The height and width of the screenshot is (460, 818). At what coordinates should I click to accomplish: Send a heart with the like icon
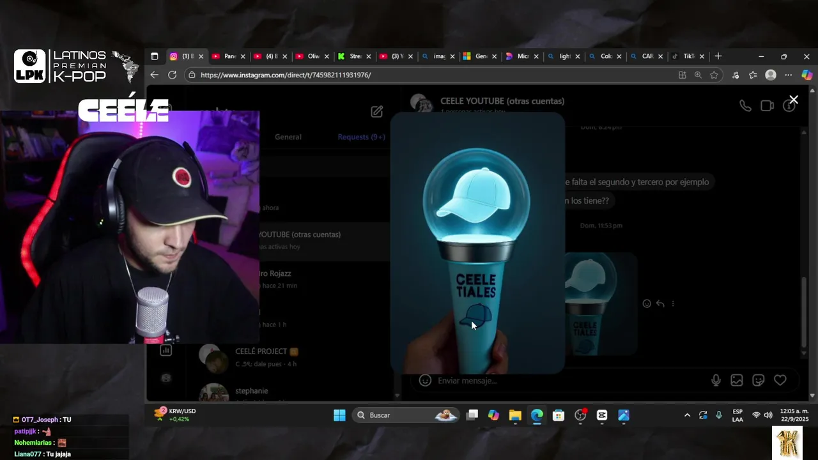tap(780, 380)
